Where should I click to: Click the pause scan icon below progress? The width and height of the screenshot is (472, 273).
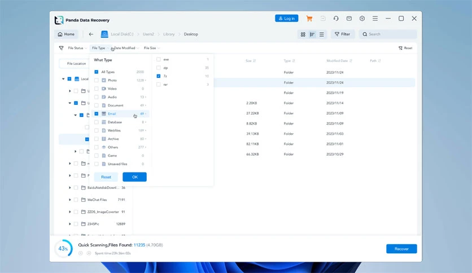click(81, 253)
